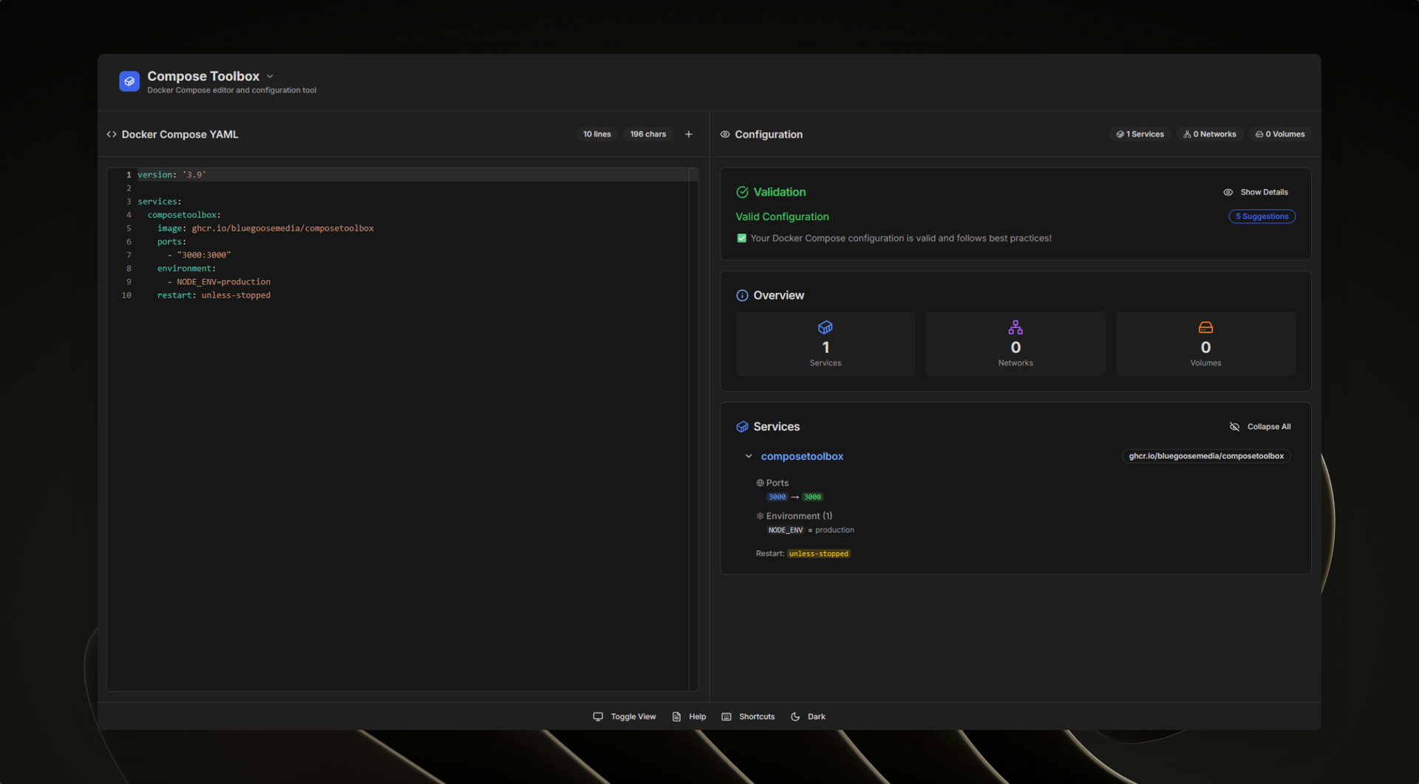This screenshot has width=1419, height=784.
Task: Click the Ports globe icon
Action: (760, 483)
